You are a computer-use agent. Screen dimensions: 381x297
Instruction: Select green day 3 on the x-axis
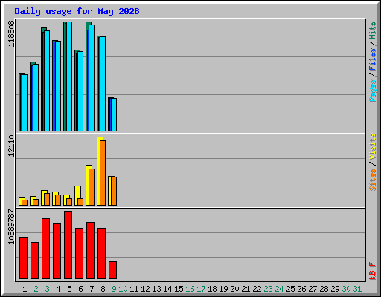(x=47, y=289)
